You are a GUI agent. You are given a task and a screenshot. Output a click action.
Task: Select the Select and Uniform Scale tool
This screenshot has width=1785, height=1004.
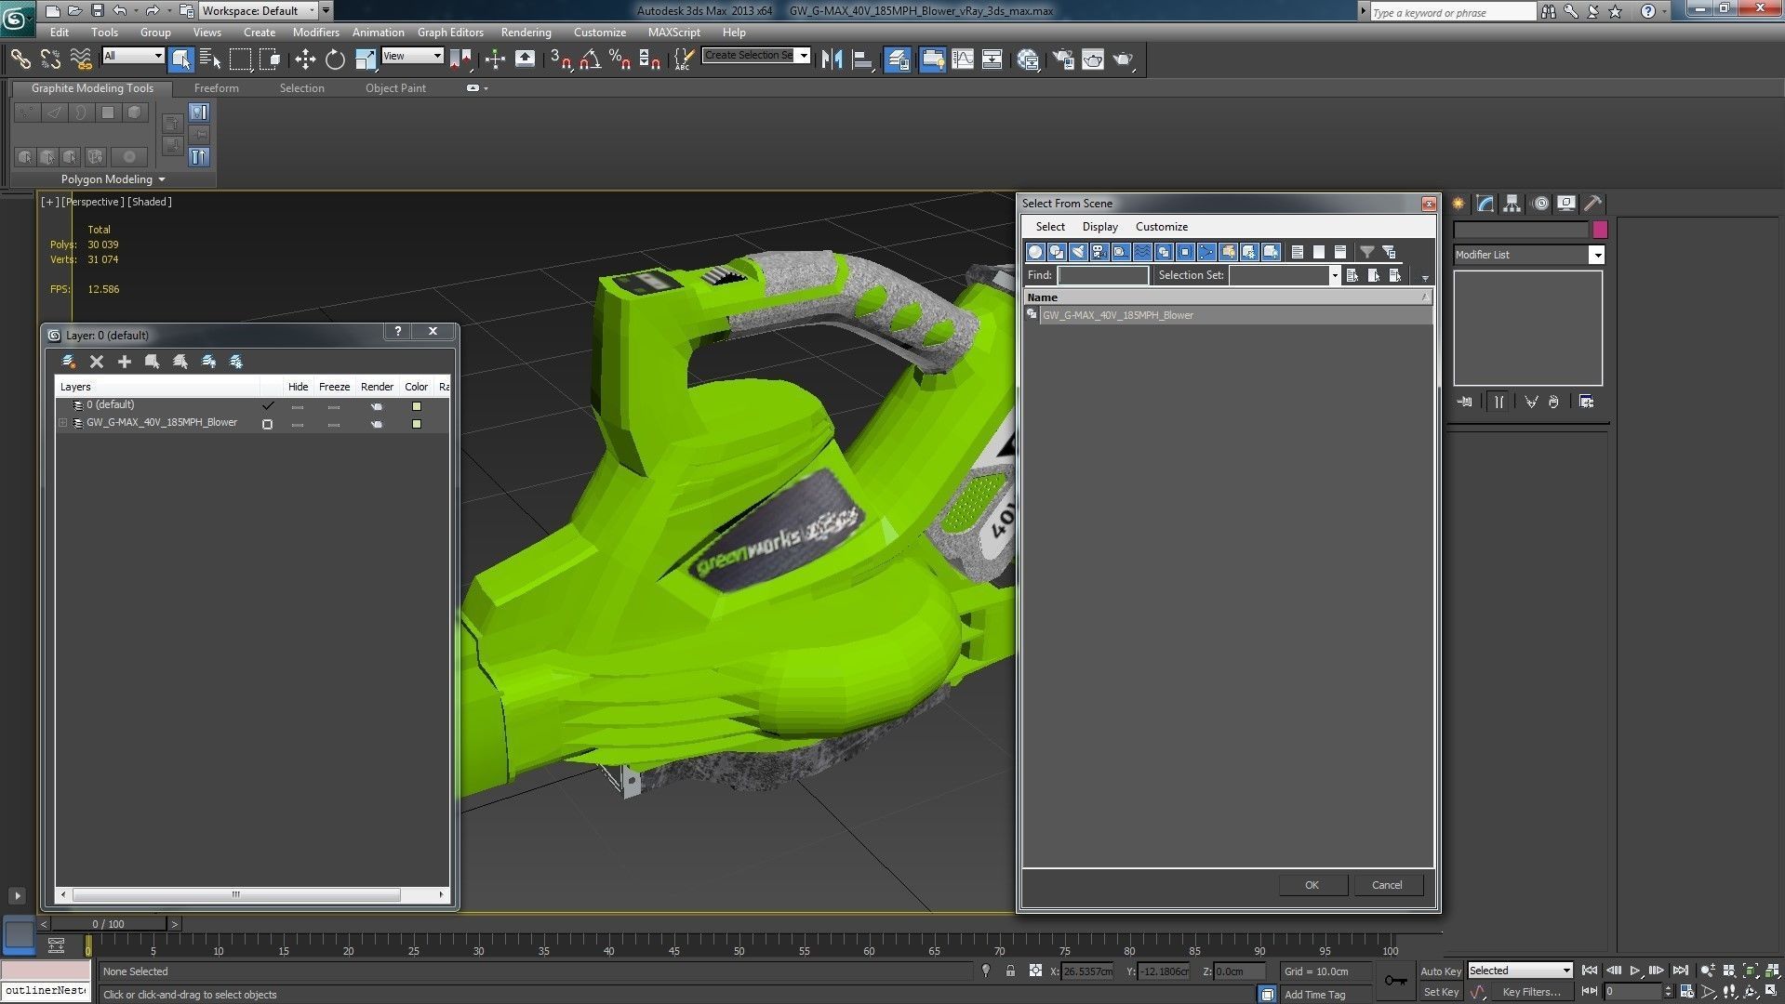coord(366,59)
